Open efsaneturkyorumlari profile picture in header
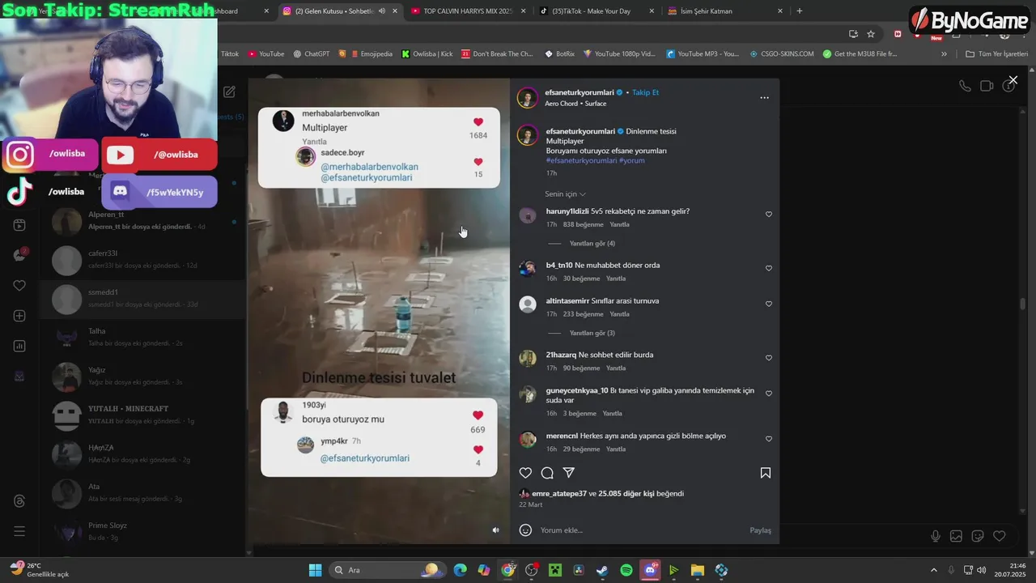Screen dimensions: 1036x583 coord(528,98)
